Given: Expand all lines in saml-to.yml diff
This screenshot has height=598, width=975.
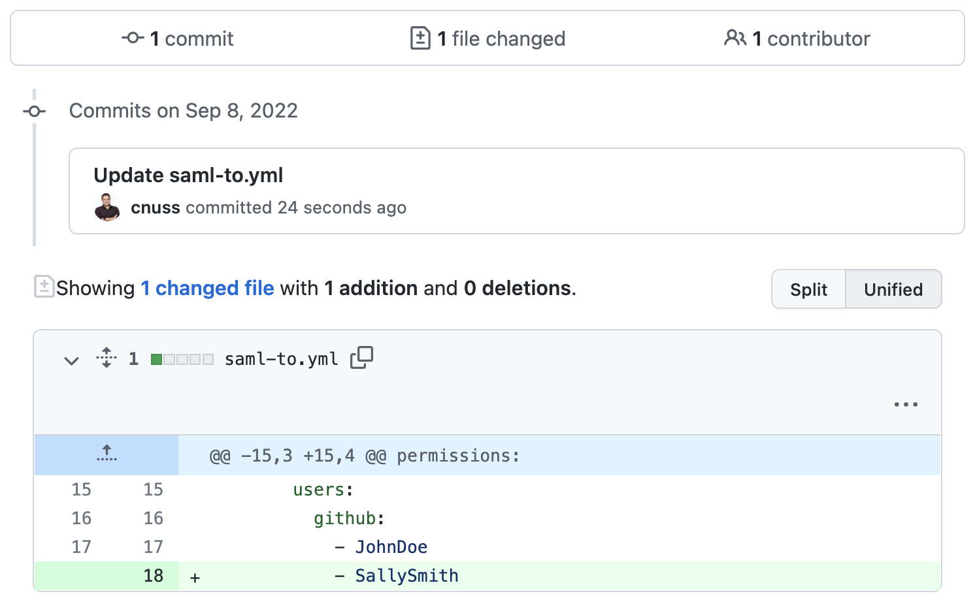Looking at the screenshot, I should 106,358.
